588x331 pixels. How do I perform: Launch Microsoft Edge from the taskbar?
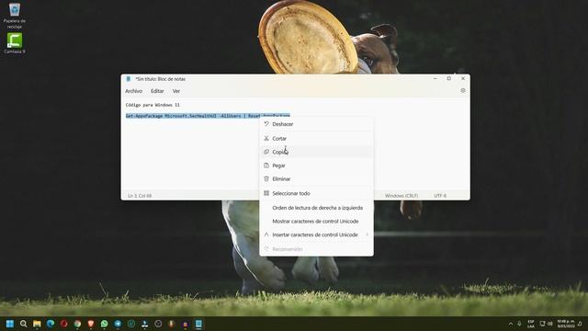(51, 324)
